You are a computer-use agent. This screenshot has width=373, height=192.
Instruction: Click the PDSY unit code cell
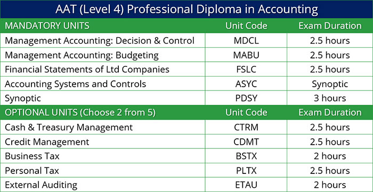(246, 98)
